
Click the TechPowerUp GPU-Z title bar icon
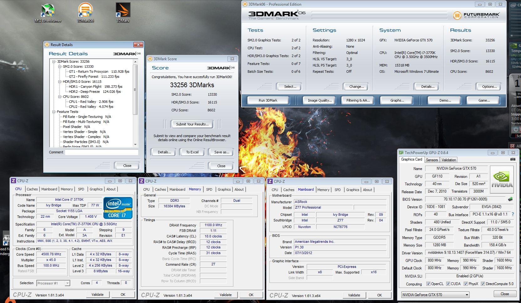[401, 152]
